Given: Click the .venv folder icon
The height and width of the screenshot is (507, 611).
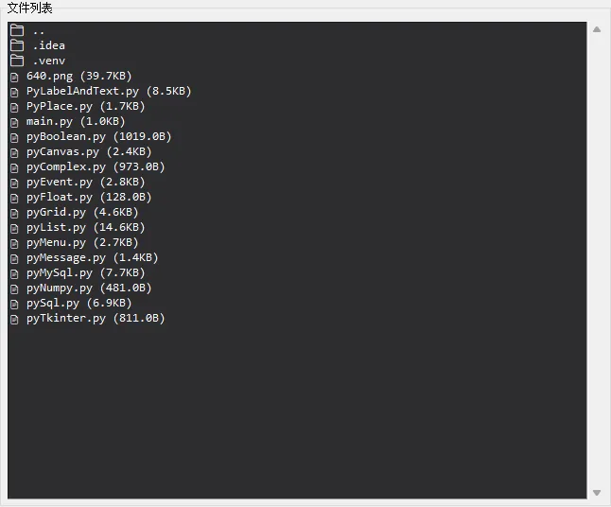Looking at the screenshot, I should tap(17, 61).
